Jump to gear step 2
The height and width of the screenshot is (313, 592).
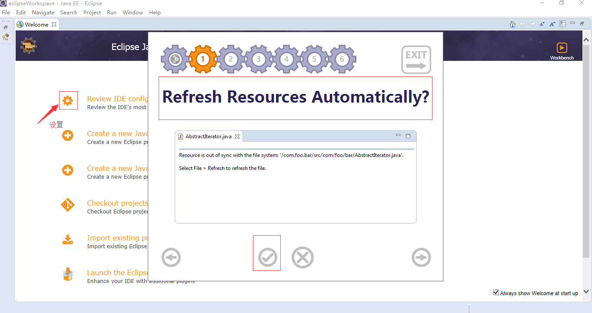230,59
